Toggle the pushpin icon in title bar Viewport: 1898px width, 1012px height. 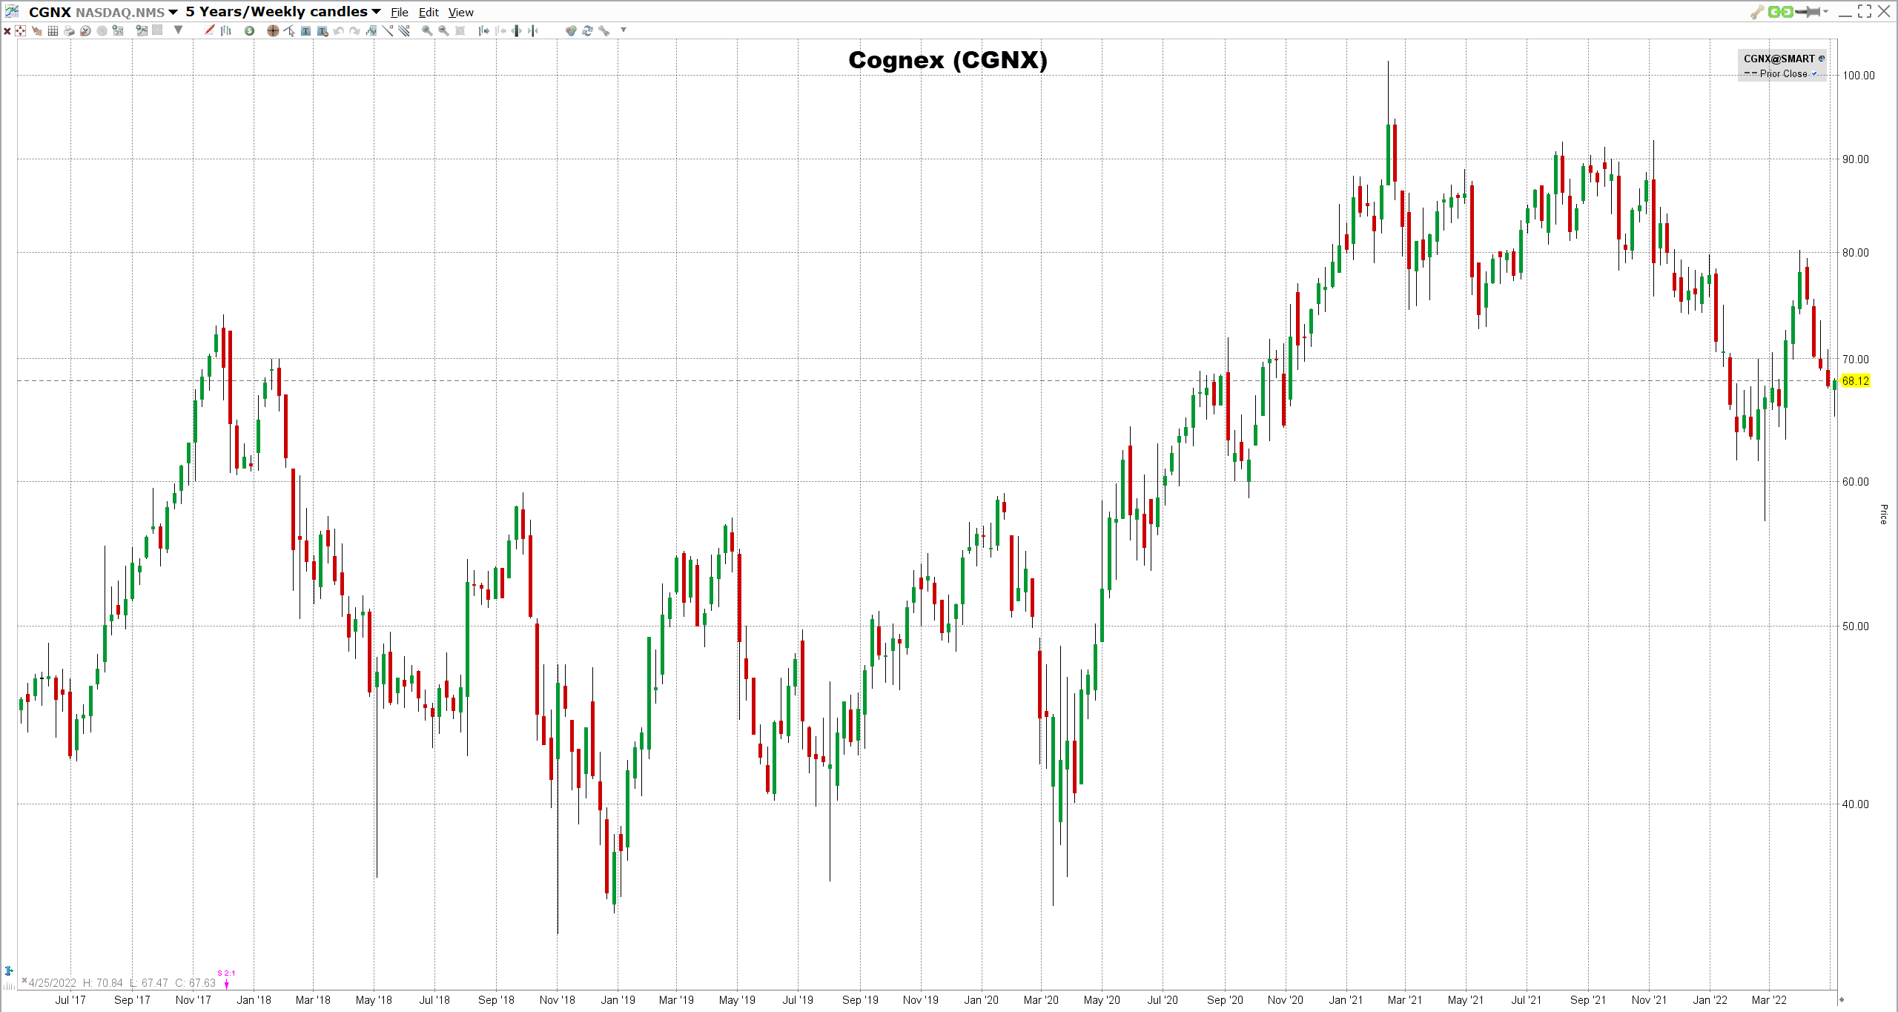tap(1808, 12)
